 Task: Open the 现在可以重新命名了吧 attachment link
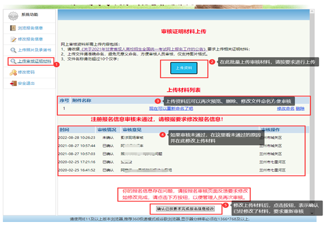click(171, 108)
